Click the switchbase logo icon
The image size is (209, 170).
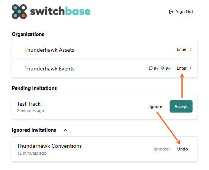[19, 11]
